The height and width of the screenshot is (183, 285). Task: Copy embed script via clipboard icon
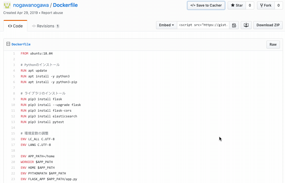234,25
